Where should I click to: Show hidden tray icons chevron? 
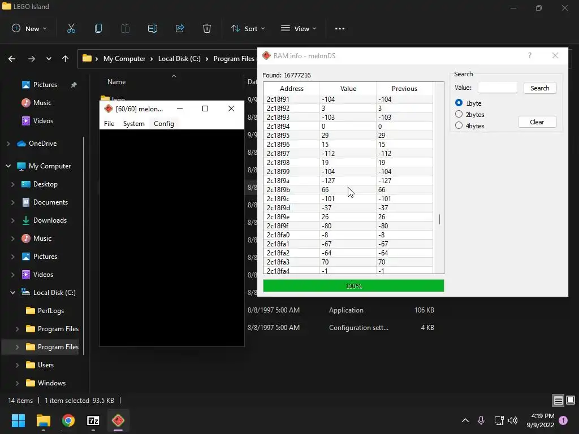point(465,420)
